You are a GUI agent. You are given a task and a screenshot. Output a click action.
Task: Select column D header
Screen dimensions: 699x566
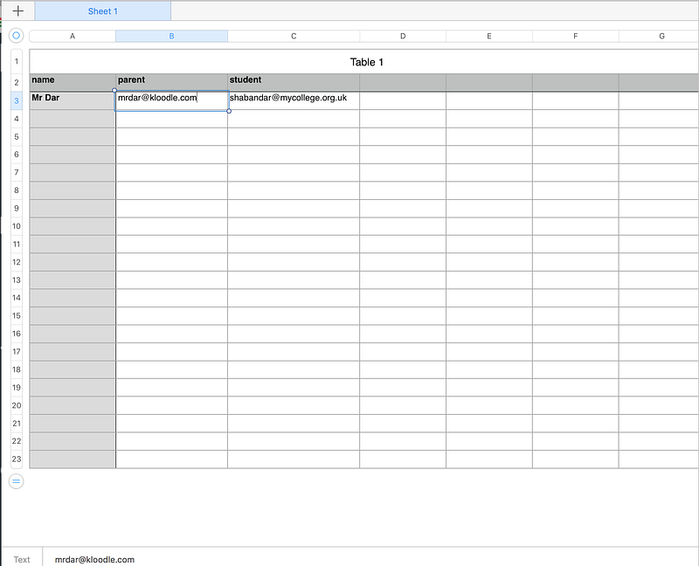point(403,36)
